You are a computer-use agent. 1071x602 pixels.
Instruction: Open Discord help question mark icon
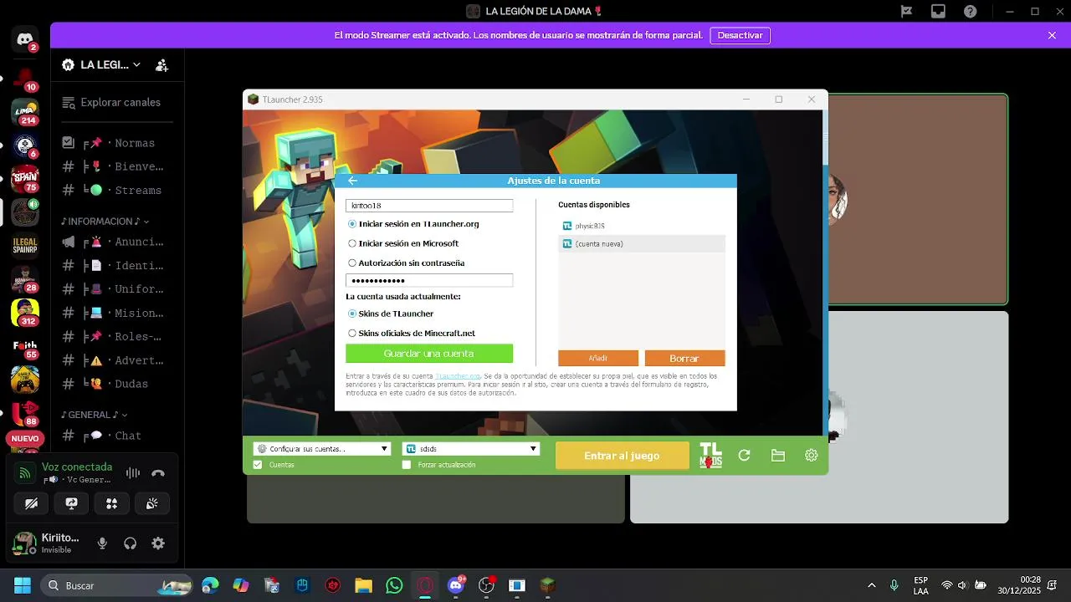[x=970, y=11]
